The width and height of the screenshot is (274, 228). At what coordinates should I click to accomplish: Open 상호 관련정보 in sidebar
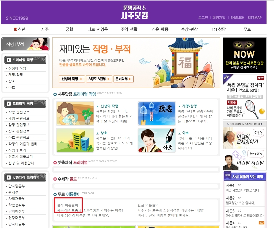pyautogui.click(x=19, y=131)
